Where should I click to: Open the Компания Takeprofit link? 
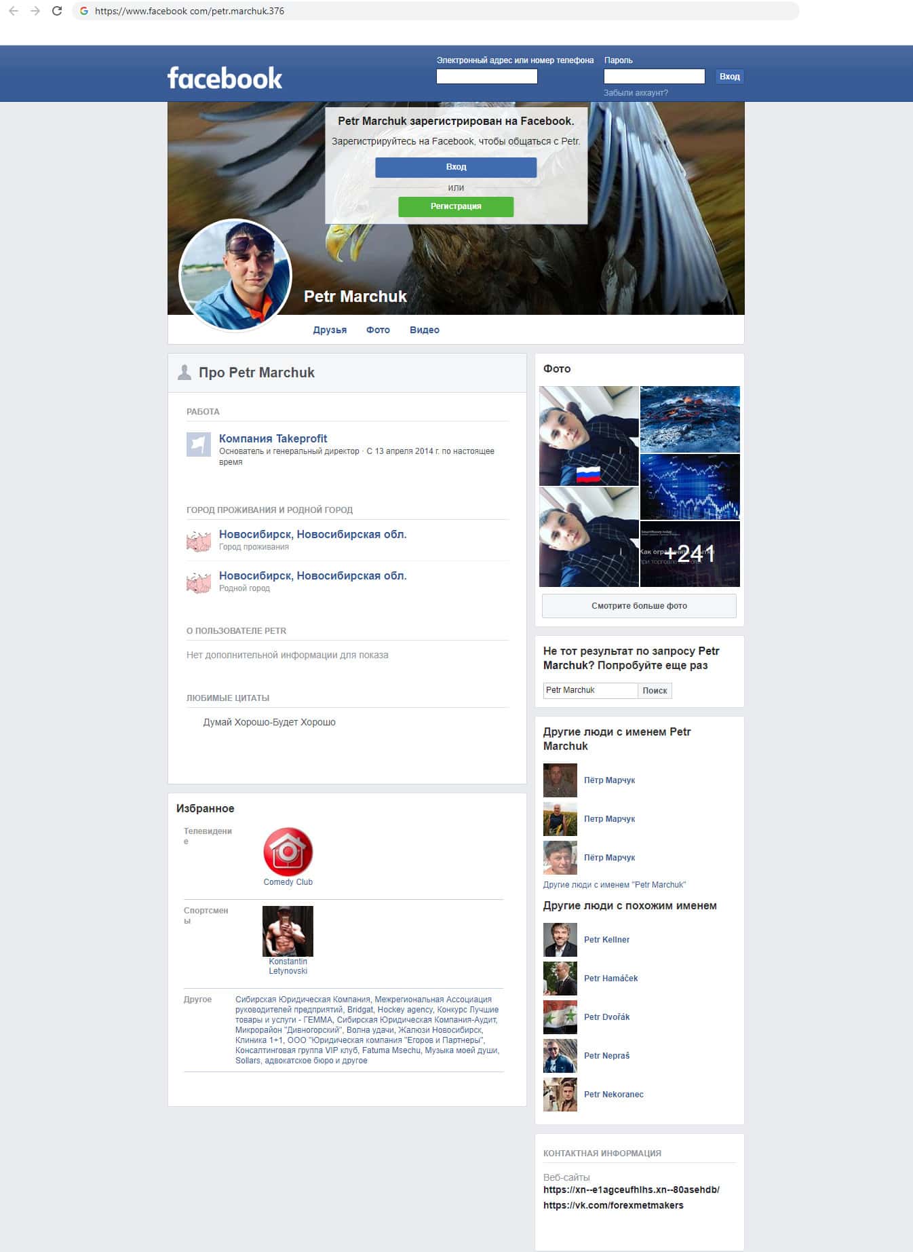pyautogui.click(x=273, y=439)
